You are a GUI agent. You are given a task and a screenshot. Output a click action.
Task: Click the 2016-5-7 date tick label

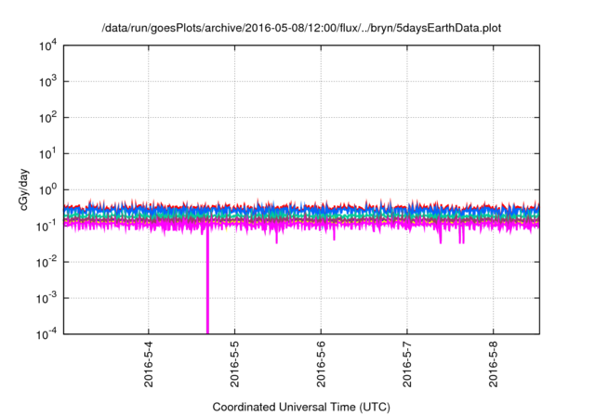(x=407, y=365)
